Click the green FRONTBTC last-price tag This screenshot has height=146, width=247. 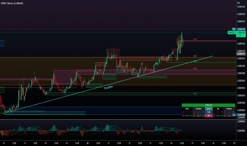pyautogui.click(x=232, y=33)
